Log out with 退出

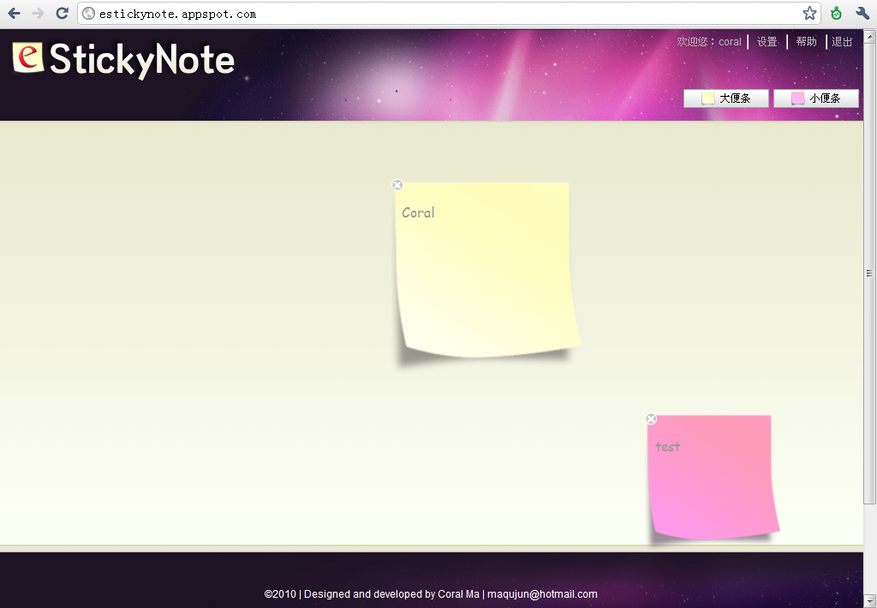click(x=842, y=42)
